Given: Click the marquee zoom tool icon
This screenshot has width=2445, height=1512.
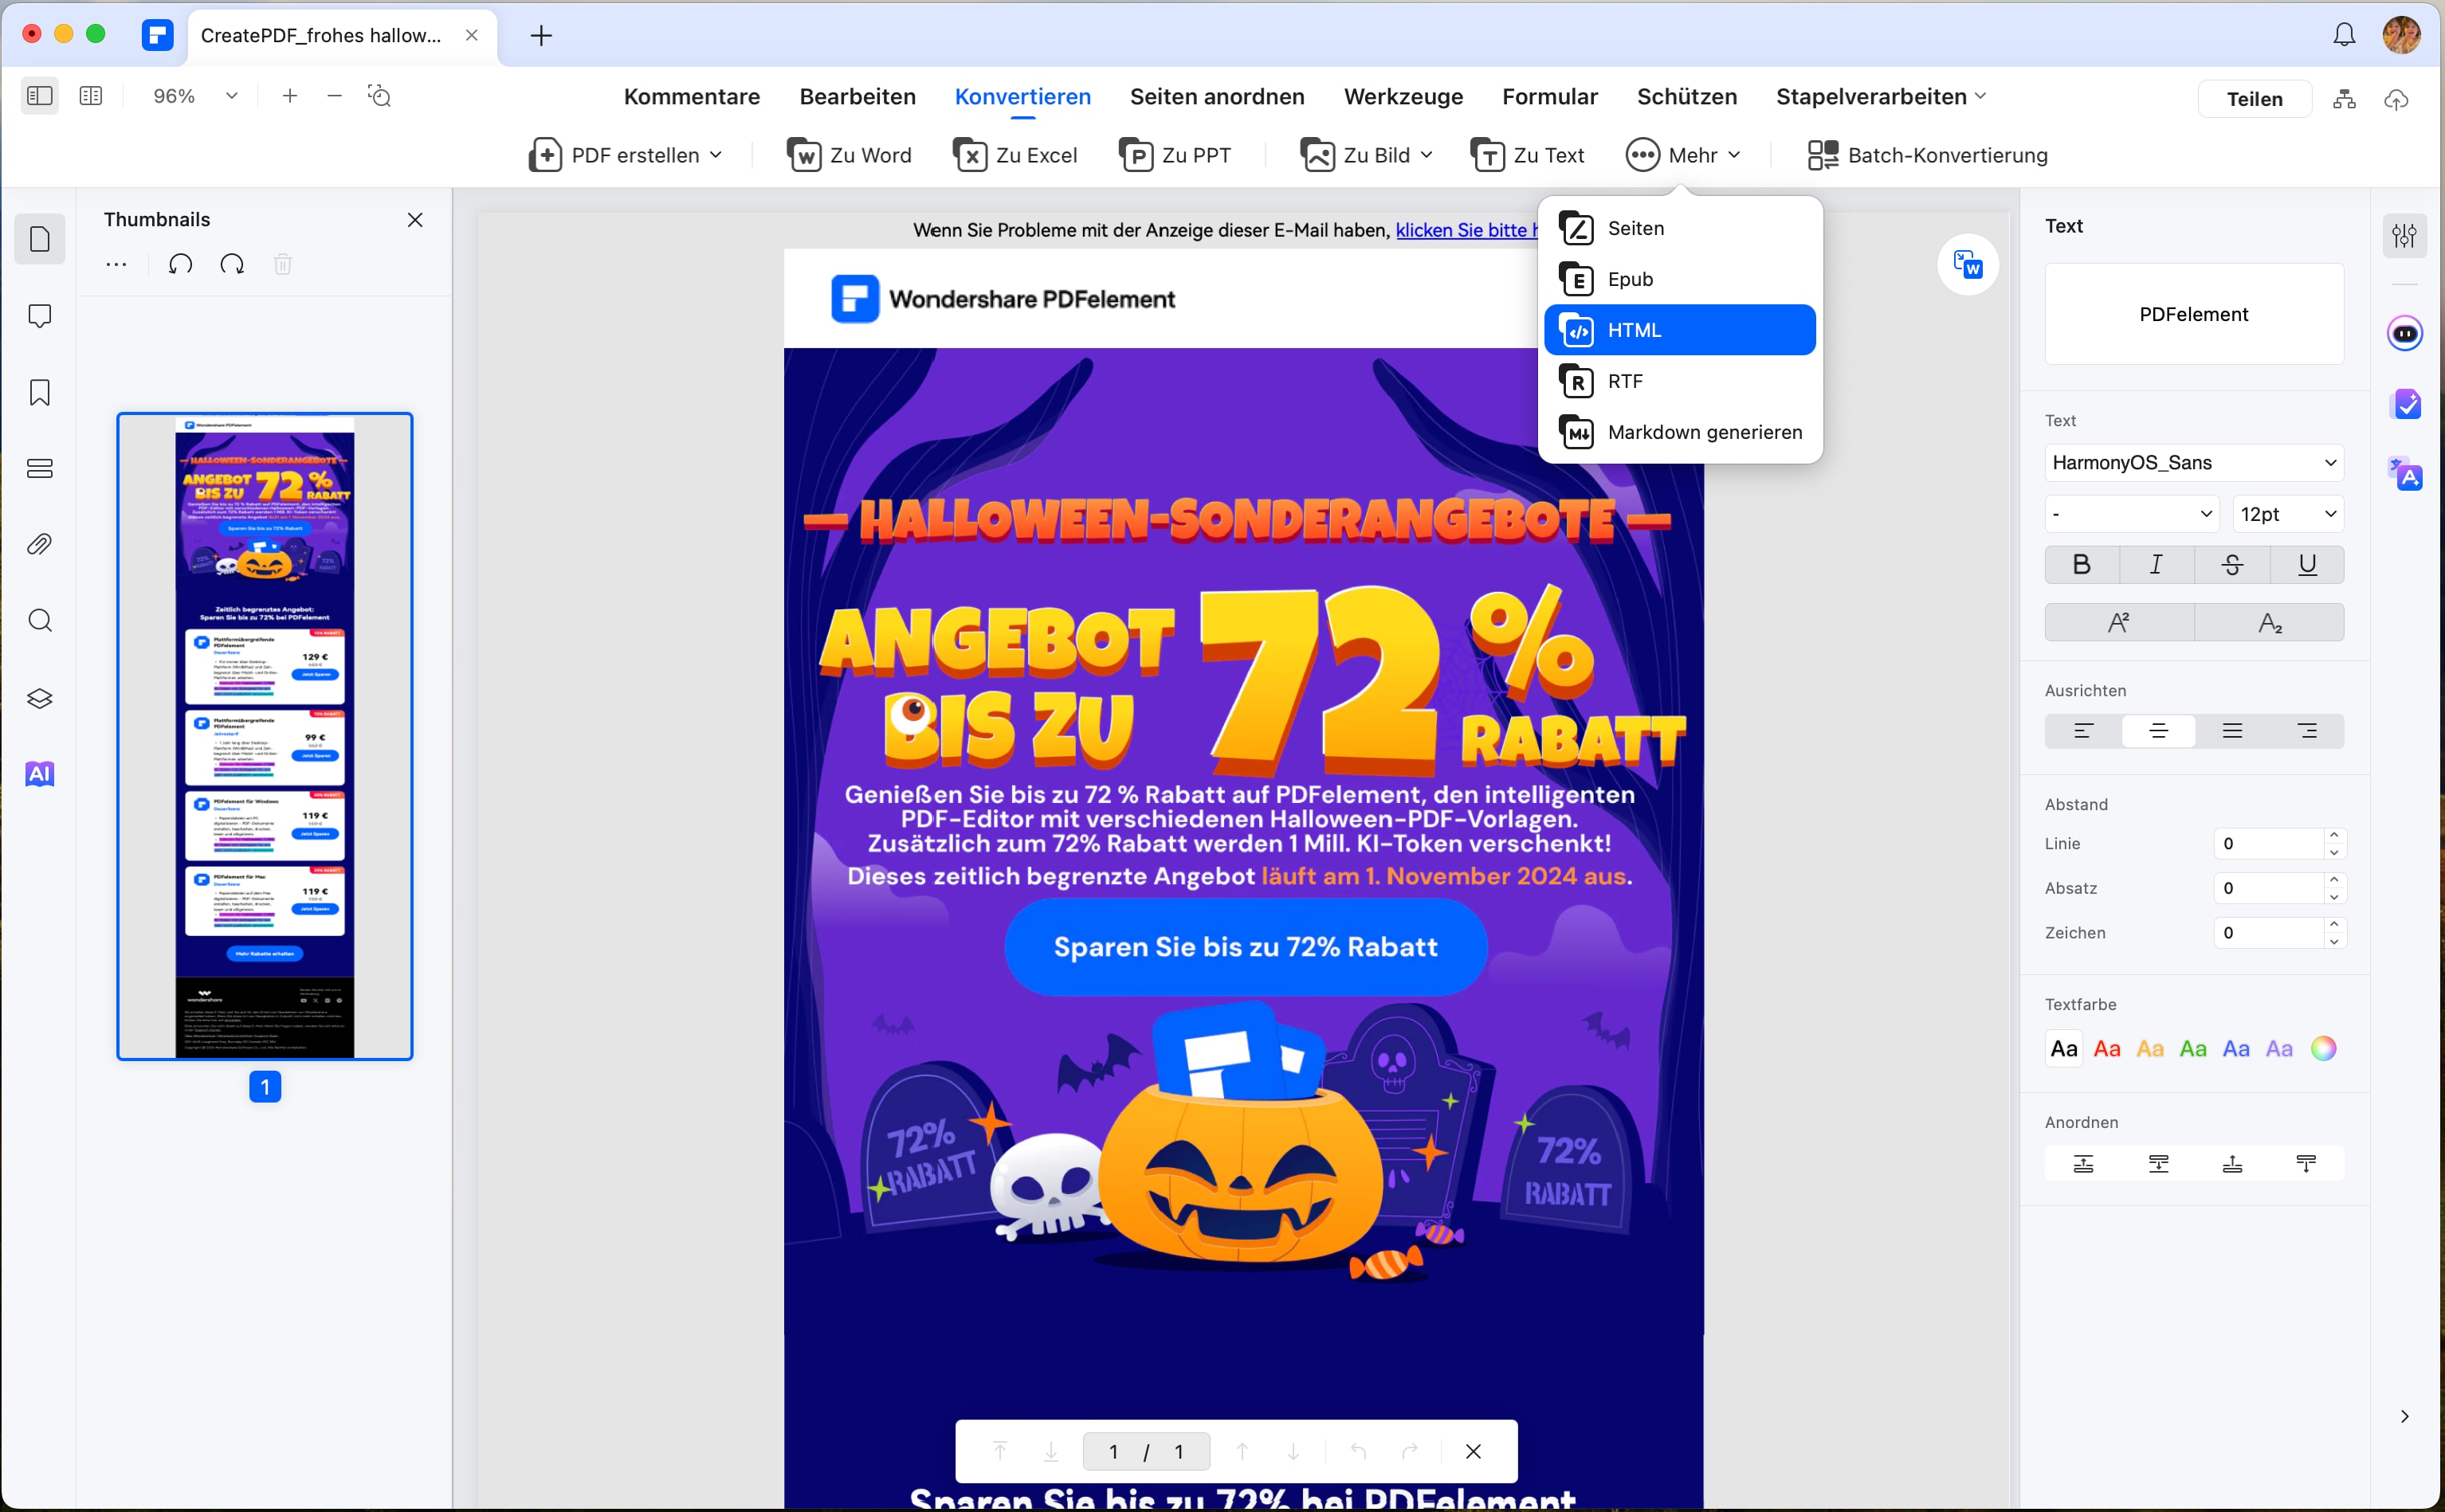Looking at the screenshot, I should [380, 96].
